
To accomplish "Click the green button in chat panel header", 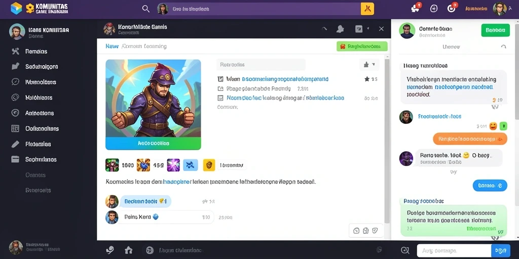I will point(495,30).
